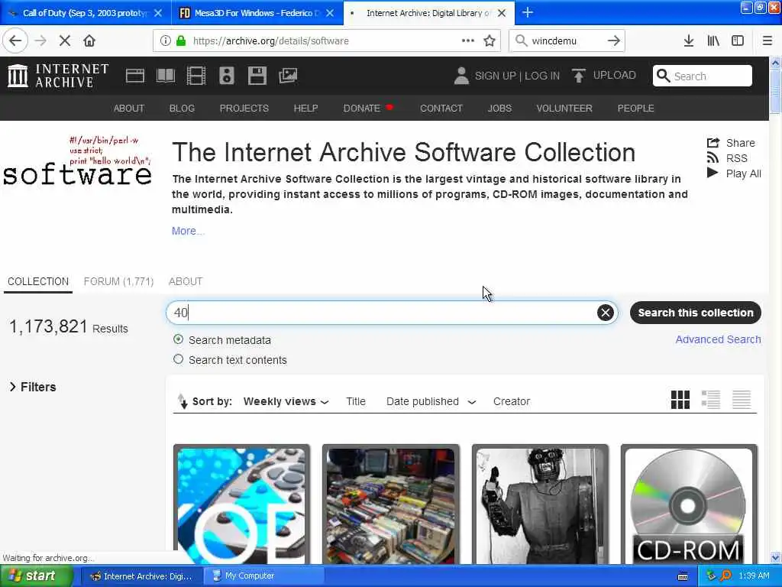
Task: Click the SIGN UP link
Action: click(x=495, y=76)
